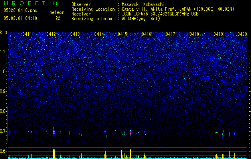Click the Receiving Location label

(x=93, y=9)
